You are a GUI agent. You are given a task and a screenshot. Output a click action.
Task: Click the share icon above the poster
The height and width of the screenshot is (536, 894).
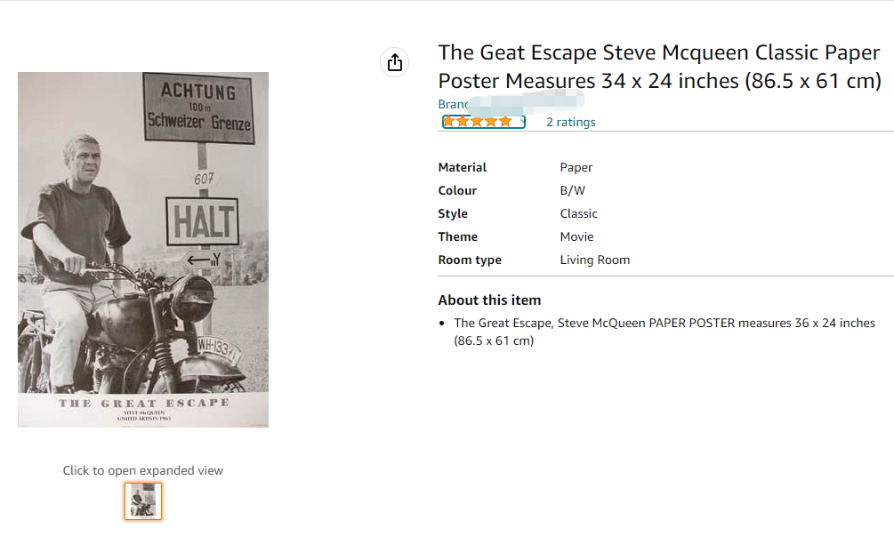(x=395, y=62)
